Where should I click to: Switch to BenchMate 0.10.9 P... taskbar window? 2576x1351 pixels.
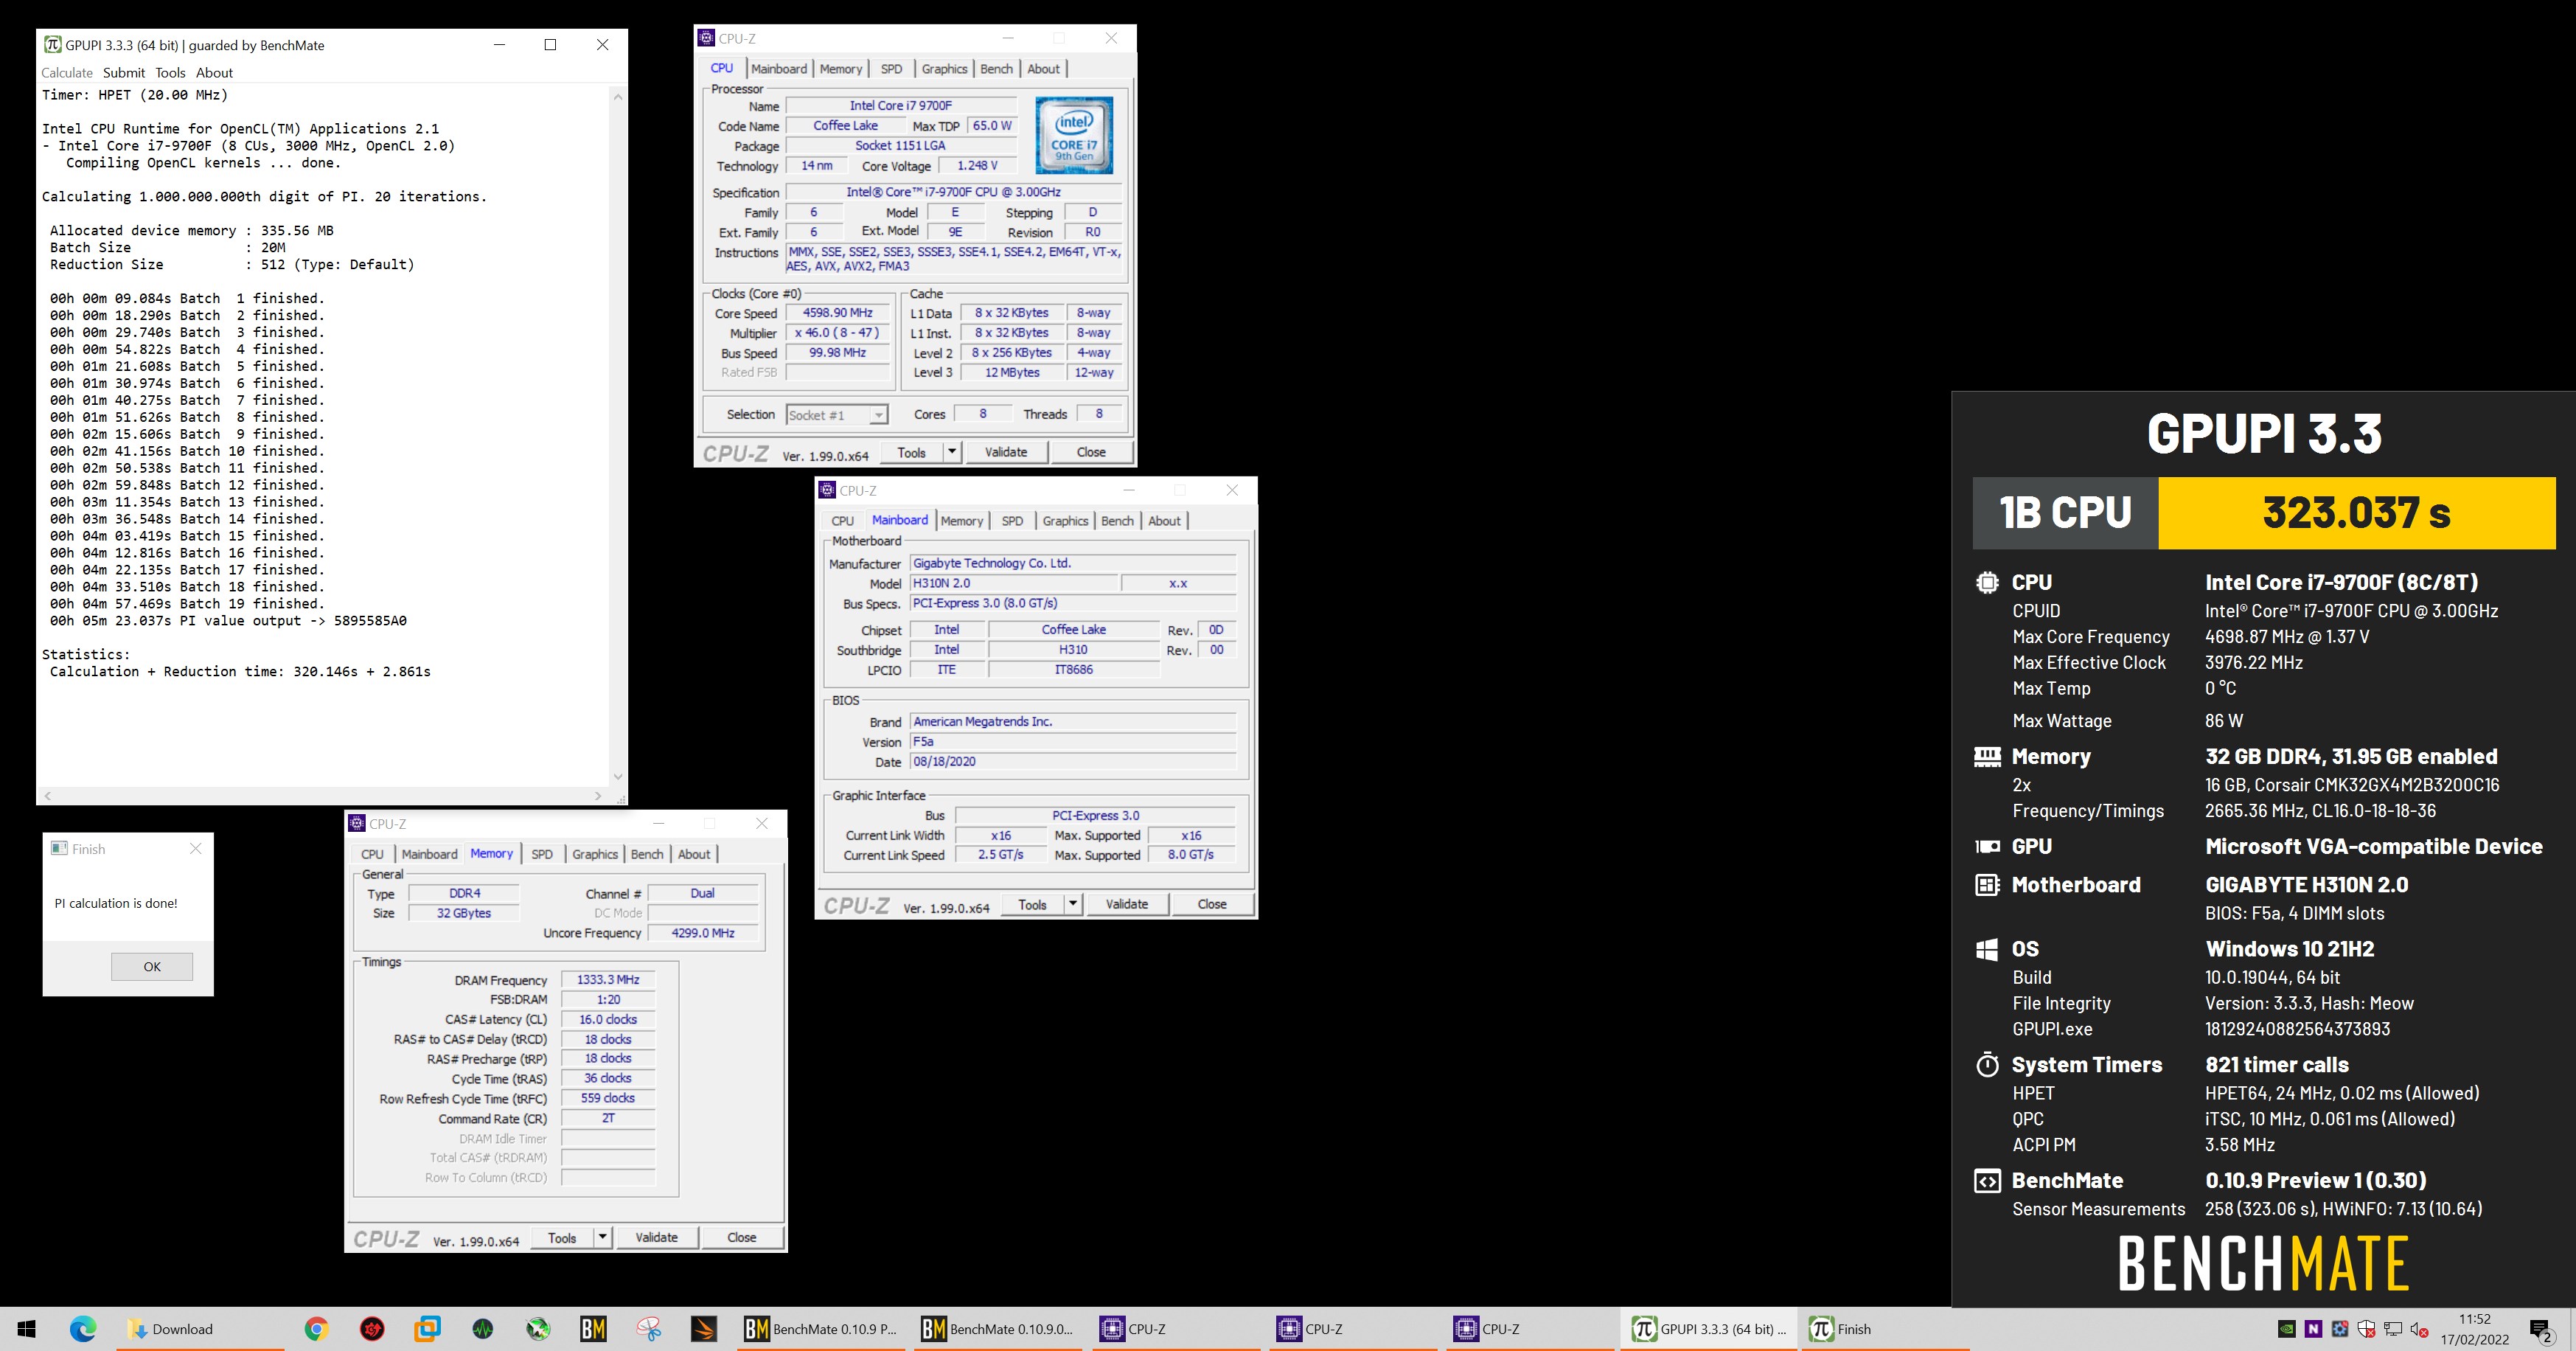(x=823, y=1329)
